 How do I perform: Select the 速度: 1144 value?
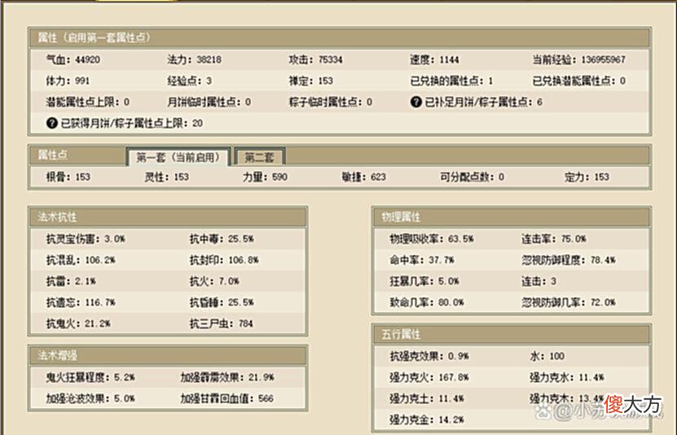click(x=434, y=59)
